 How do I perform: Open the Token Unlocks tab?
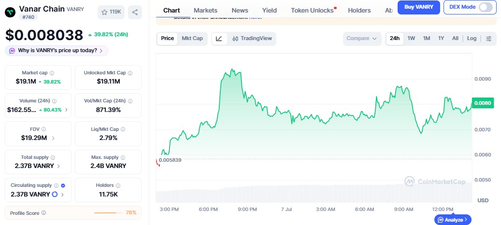click(312, 11)
